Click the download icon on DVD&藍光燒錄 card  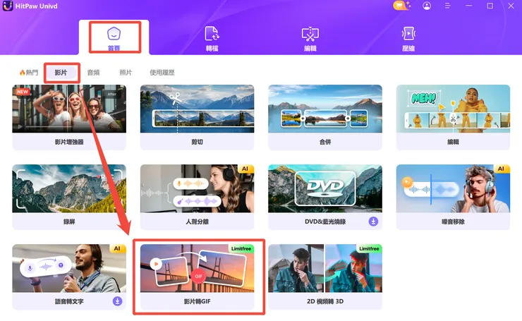373,222
